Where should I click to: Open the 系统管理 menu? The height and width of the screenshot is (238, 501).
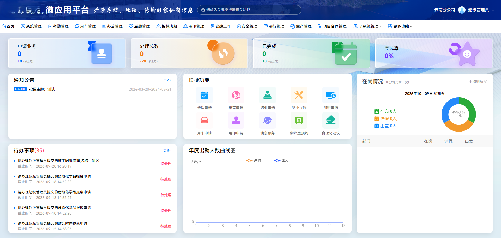coord(31,26)
